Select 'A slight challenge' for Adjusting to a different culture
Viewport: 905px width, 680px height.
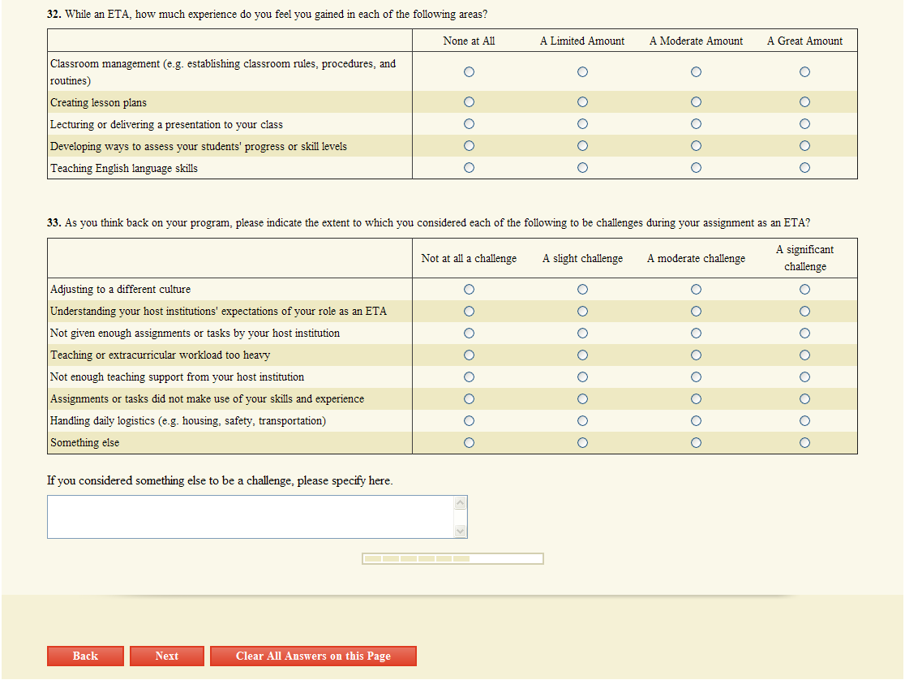(x=582, y=290)
